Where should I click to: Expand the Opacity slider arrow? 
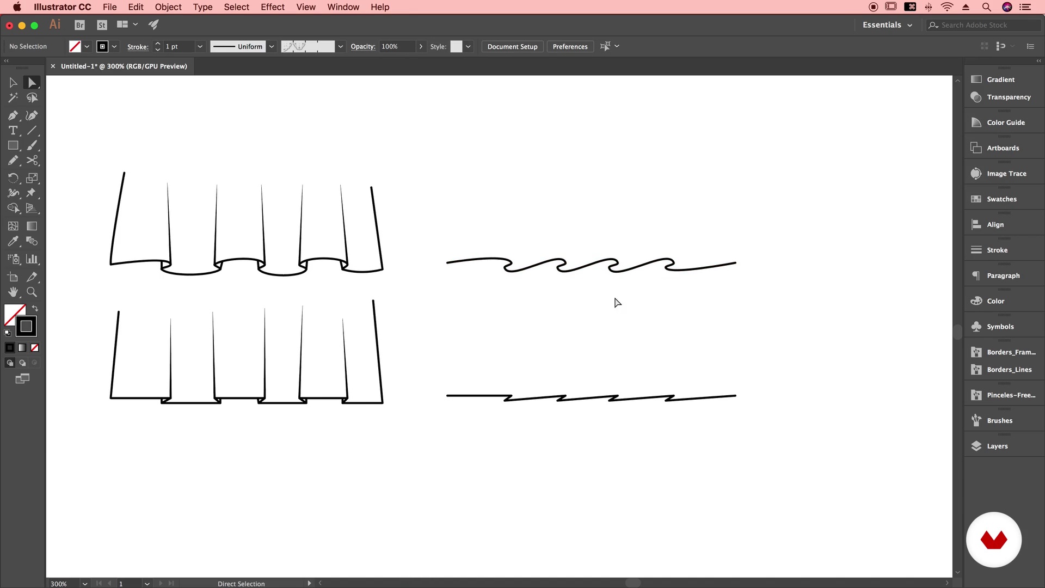click(x=421, y=47)
